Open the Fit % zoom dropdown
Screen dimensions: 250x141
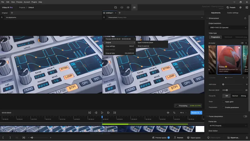click(x=183, y=113)
